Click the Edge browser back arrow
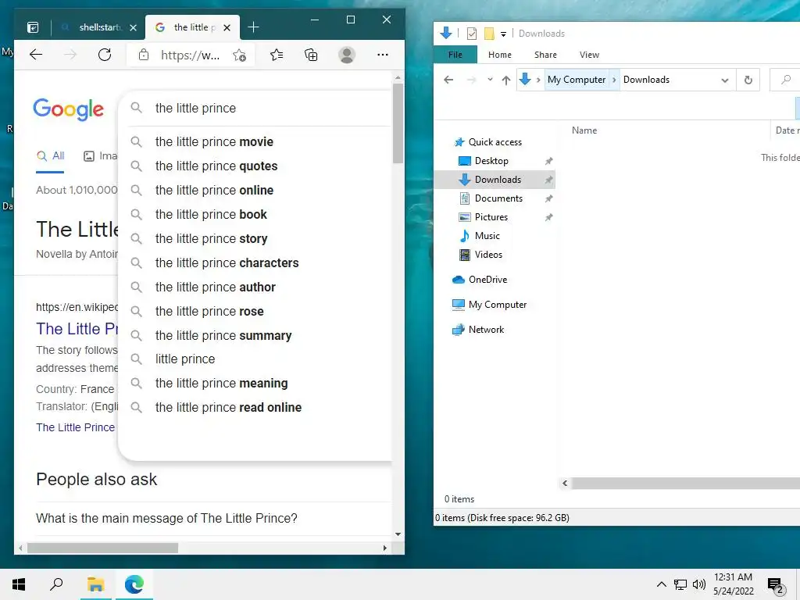The height and width of the screenshot is (600, 800). 36,55
